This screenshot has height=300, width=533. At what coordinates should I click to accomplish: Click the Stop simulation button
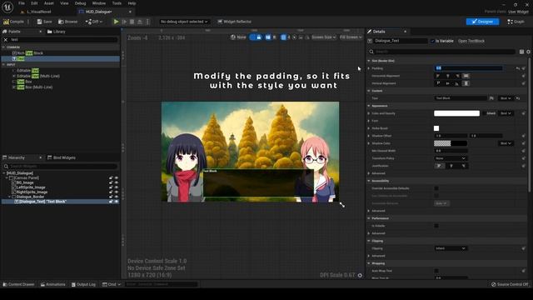pos(132,22)
